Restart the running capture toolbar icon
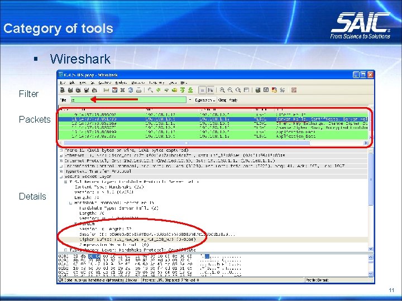 (94, 90)
